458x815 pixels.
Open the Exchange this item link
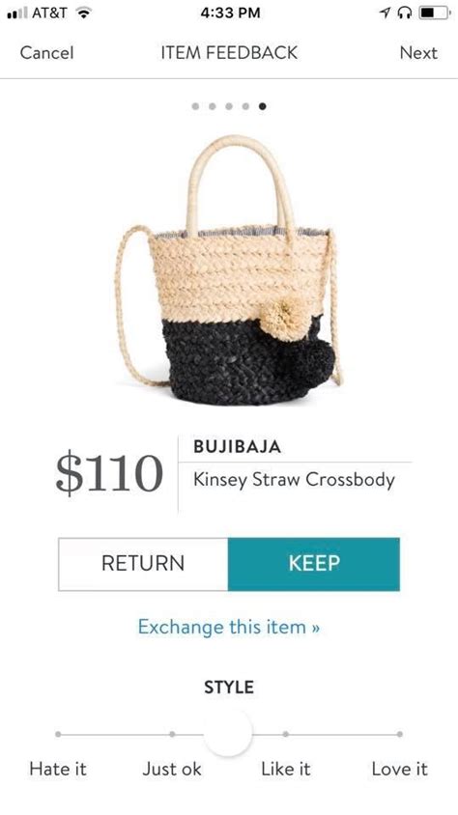(229, 627)
